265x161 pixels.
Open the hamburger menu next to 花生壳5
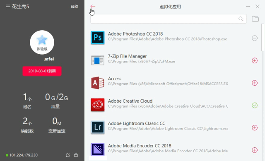tap(8, 7)
